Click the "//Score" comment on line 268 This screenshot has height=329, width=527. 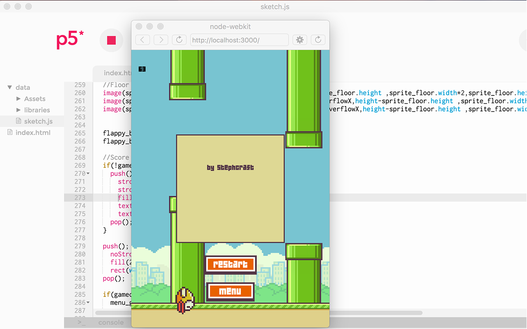tap(116, 158)
